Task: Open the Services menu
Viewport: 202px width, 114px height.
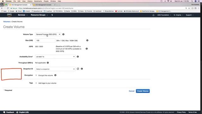Action: click(22, 15)
